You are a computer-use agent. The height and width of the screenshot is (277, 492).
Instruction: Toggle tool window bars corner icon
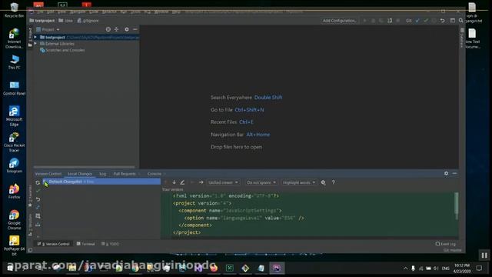pyautogui.click(x=30, y=250)
